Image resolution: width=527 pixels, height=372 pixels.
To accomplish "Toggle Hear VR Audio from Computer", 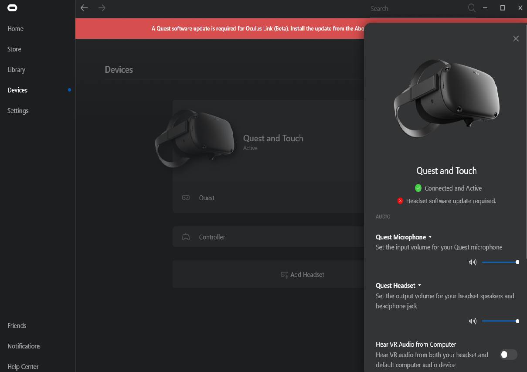I will click(508, 355).
